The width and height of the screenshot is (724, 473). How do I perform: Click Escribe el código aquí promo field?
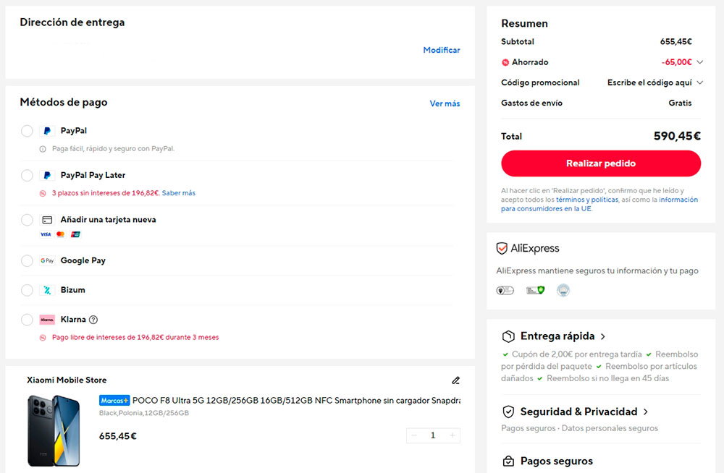coord(649,82)
